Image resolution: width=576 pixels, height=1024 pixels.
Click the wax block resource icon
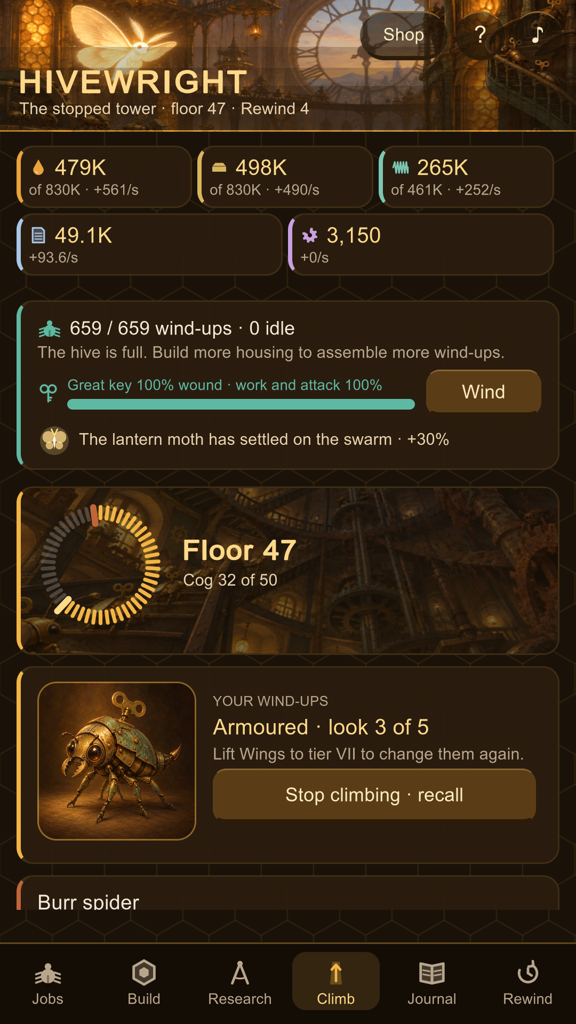point(219,168)
